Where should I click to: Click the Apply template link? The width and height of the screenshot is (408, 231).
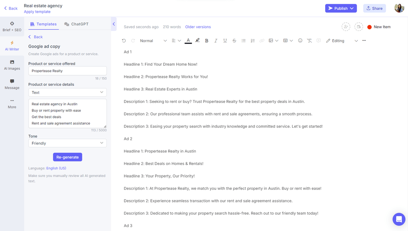click(37, 12)
